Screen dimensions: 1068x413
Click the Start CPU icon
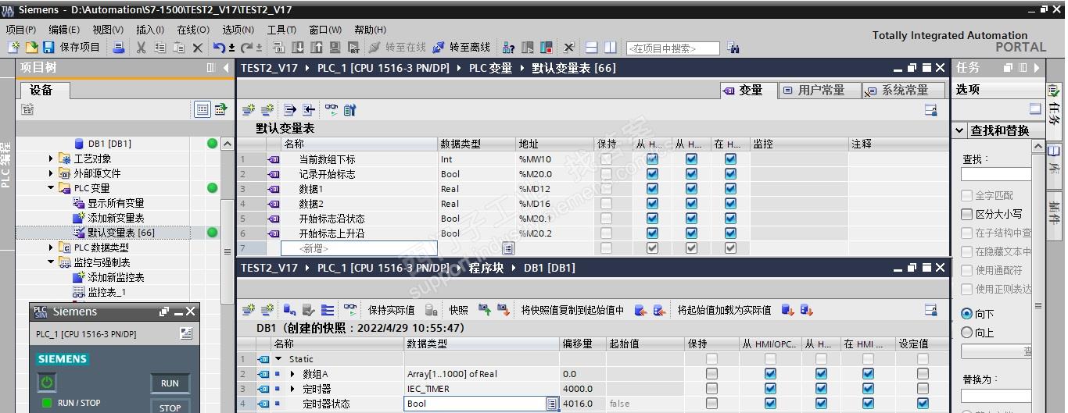coord(528,47)
